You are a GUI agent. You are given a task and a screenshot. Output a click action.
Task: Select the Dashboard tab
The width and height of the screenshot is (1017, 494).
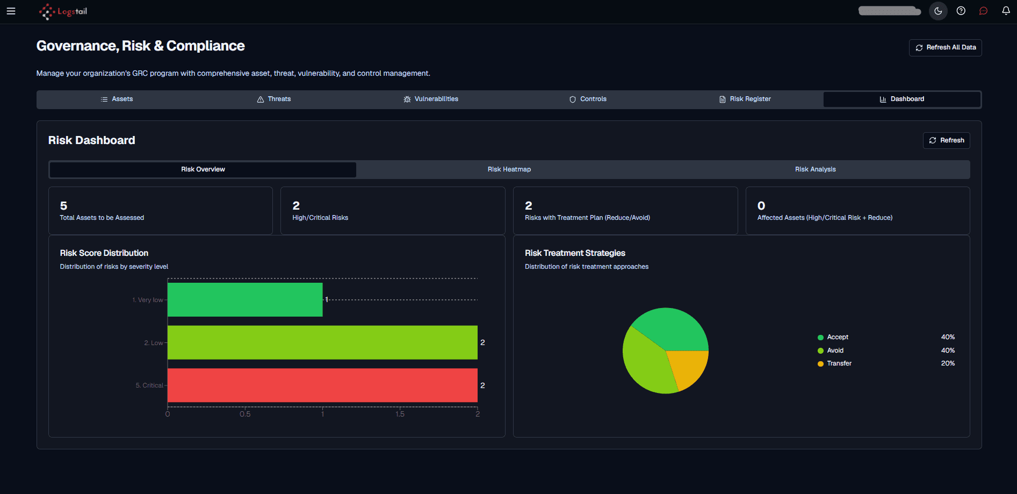click(x=902, y=99)
